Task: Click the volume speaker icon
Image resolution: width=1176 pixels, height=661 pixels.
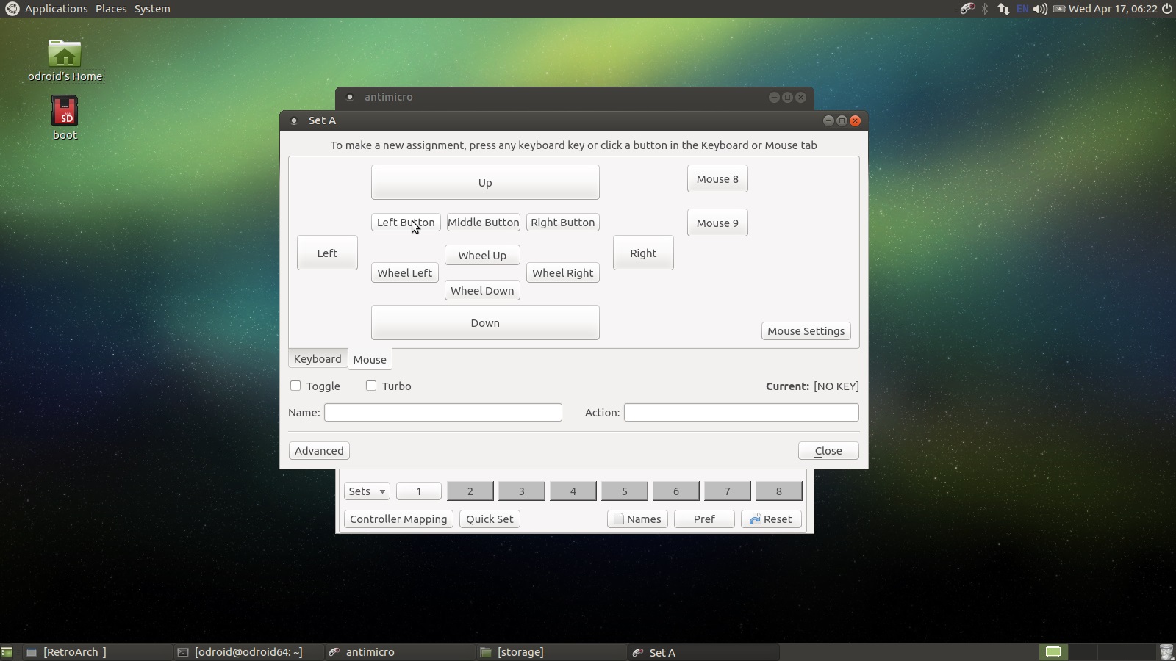Action: pyautogui.click(x=1040, y=9)
